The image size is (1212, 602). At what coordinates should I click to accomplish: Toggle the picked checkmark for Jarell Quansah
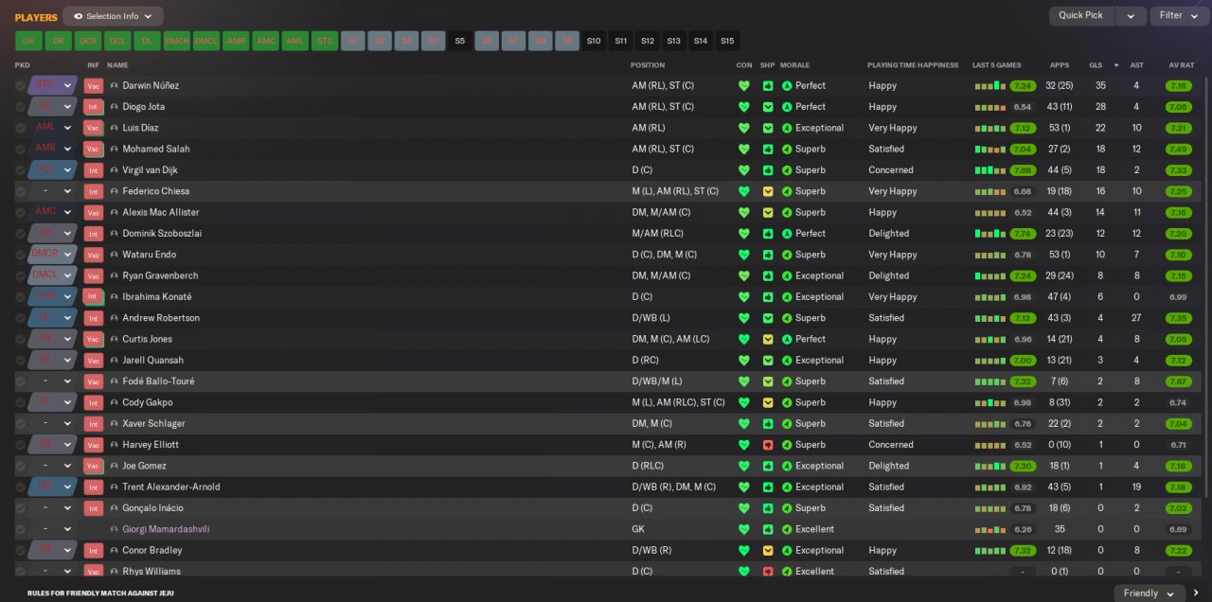(x=20, y=360)
